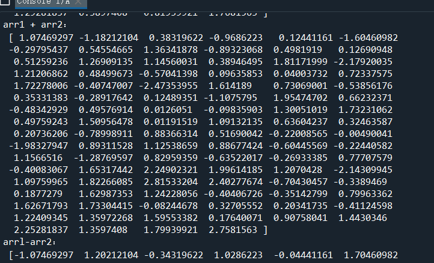Screen dimensions: 434x263
Task: Click on the value -0.04441161
Action: (x=303, y=255)
